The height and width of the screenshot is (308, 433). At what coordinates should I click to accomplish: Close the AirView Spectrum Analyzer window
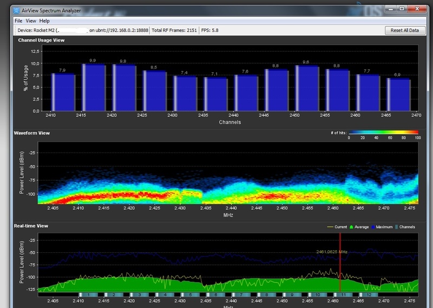coord(418,10)
